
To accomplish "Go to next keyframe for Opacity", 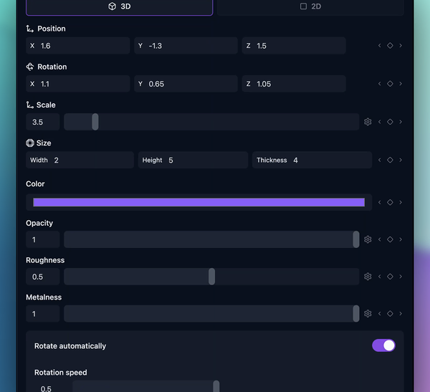I will point(401,239).
